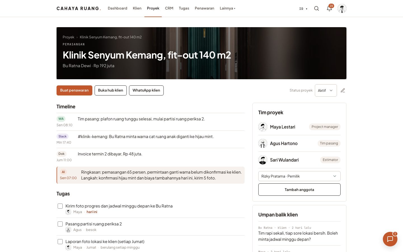Click the AI badge in summary entry
Image resolution: width=403 pixels, height=252 pixels.
[x=63, y=172]
